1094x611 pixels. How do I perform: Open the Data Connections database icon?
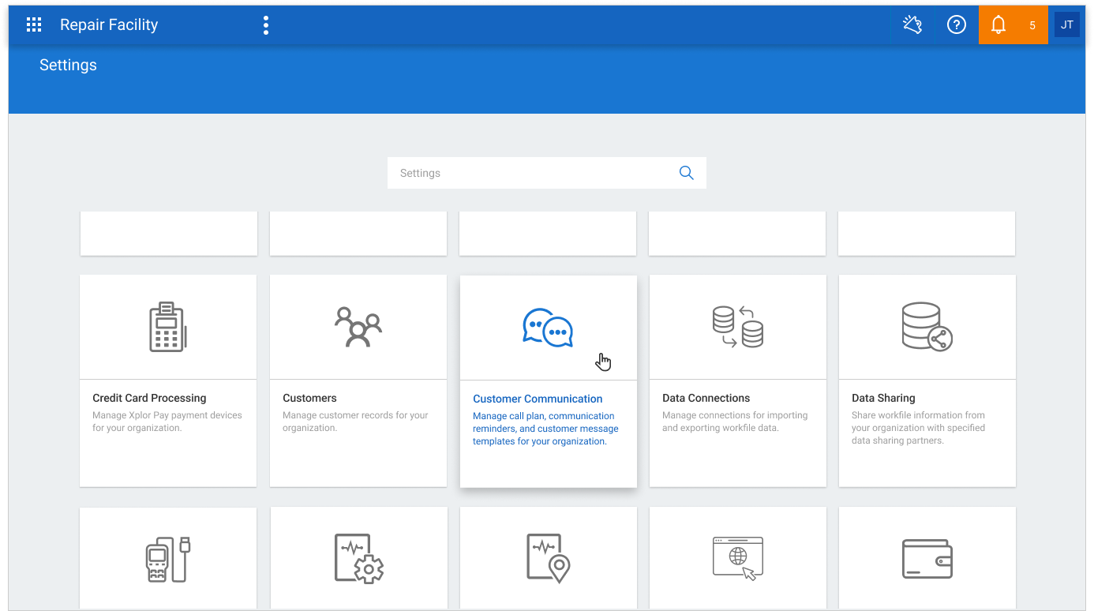[x=738, y=327]
